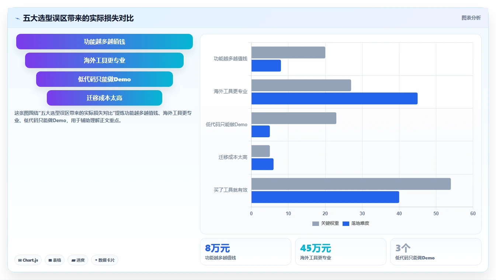The image size is (496, 280).
Task: Click the x-axis tick label 60
Action: pos(473,214)
